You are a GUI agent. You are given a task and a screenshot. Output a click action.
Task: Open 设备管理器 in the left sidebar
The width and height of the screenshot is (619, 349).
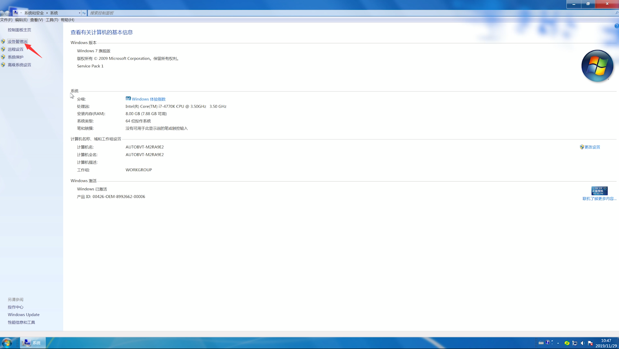pyautogui.click(x=17, y=42)
